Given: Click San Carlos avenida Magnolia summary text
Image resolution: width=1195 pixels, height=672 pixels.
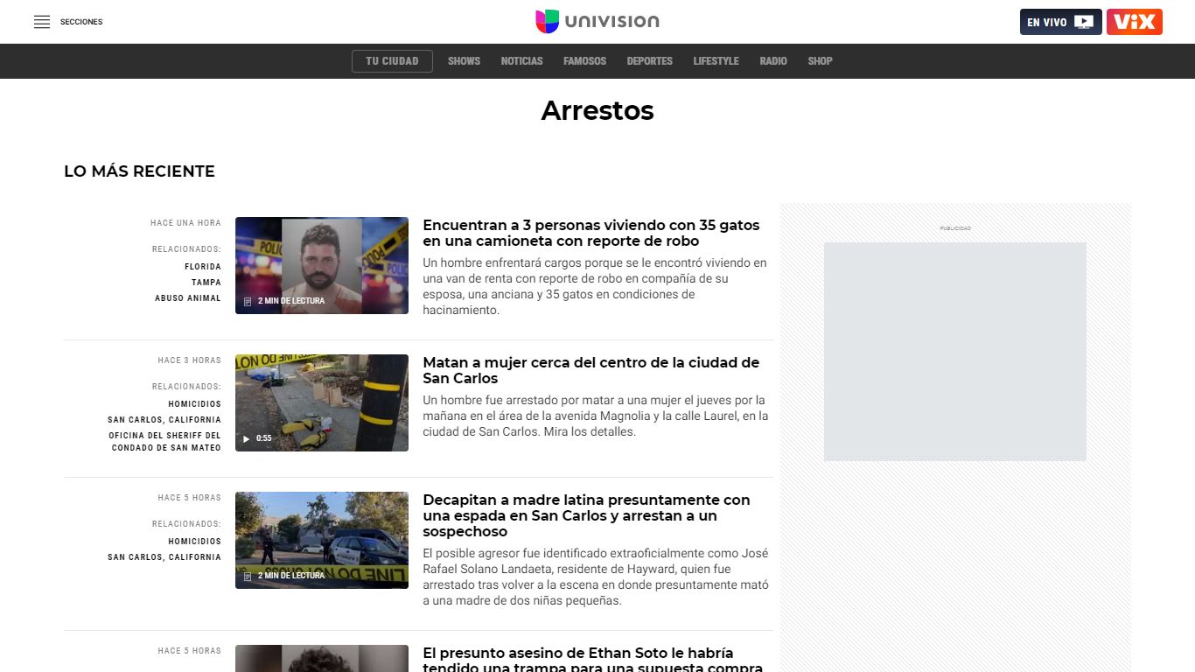Looking at the screenshot, I should tap(596, 416).
